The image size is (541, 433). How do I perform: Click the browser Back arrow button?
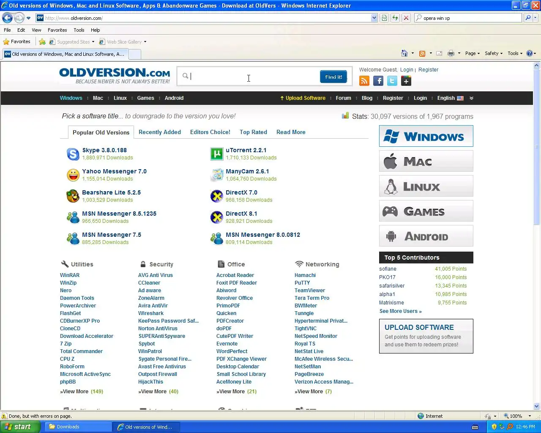click(x=7, y=18)
